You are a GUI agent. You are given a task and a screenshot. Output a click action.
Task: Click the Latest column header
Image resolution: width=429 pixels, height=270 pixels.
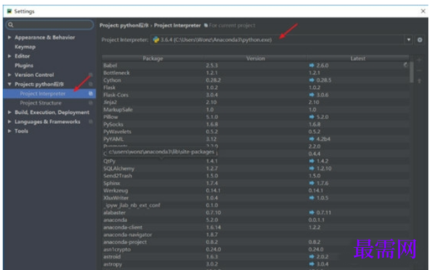(x=358, y=58)
